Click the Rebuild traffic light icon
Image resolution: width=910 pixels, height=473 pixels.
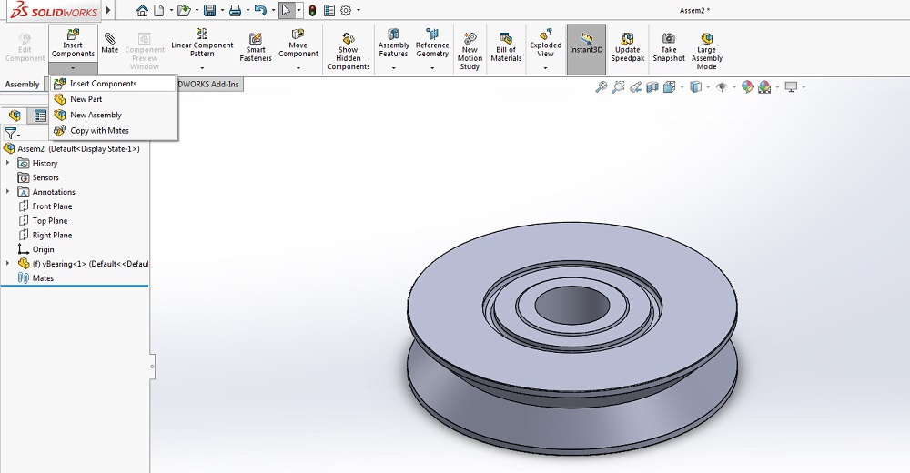(312, 10)
